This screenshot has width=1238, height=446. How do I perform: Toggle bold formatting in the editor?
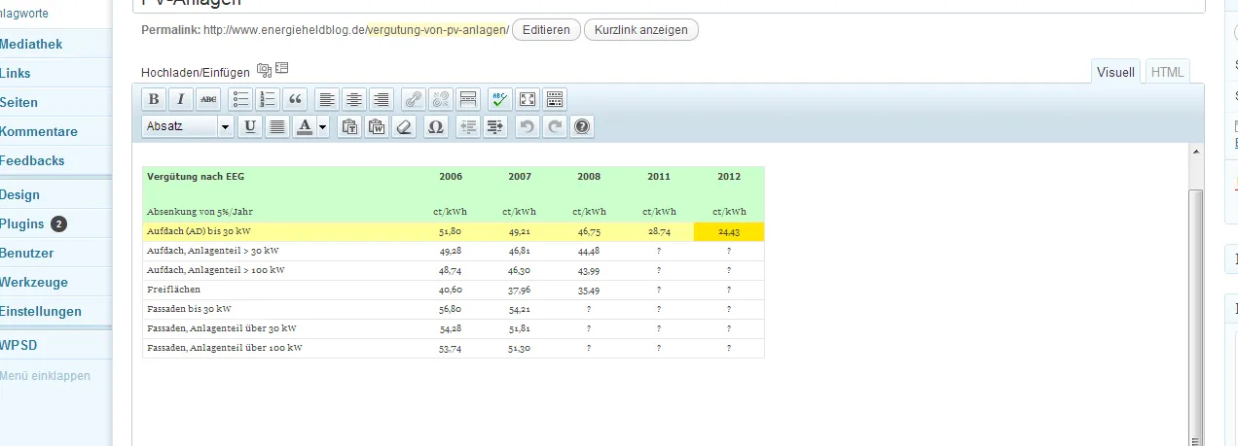tap(153, 99)
